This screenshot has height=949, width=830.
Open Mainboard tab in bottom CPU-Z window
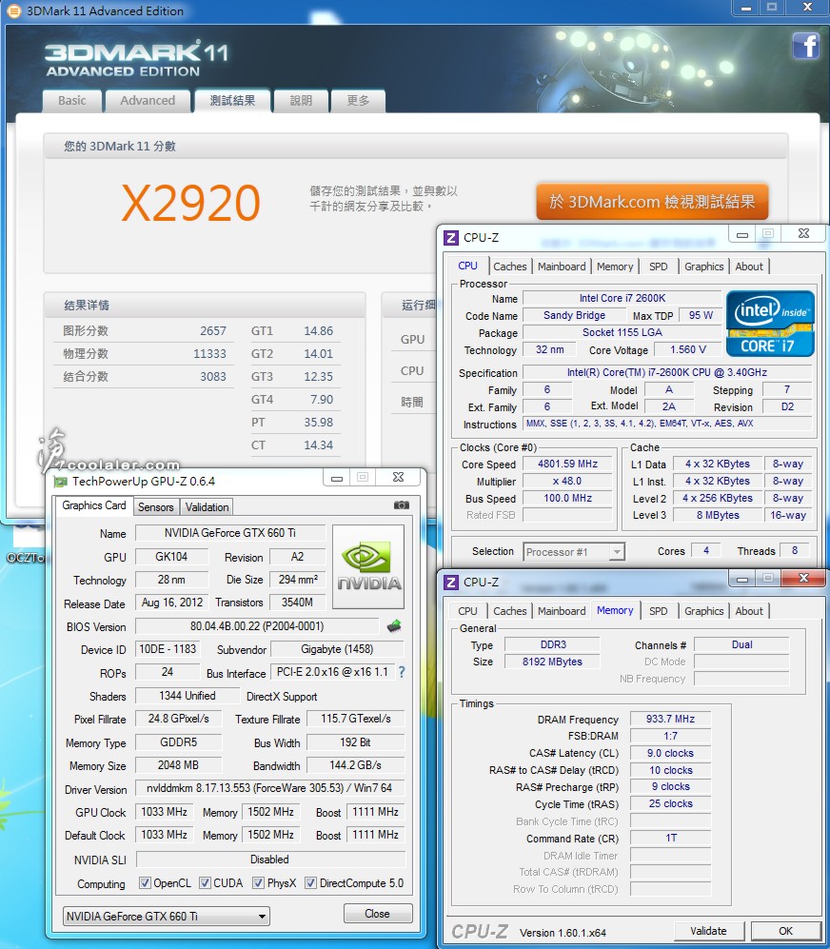(x=562, y=611)
